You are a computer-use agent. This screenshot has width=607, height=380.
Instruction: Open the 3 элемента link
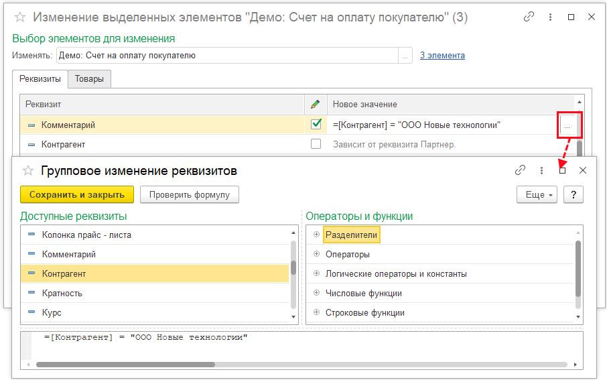point(442,56)
